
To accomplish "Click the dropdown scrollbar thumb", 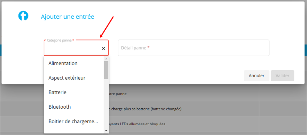I will pos(106,70).
